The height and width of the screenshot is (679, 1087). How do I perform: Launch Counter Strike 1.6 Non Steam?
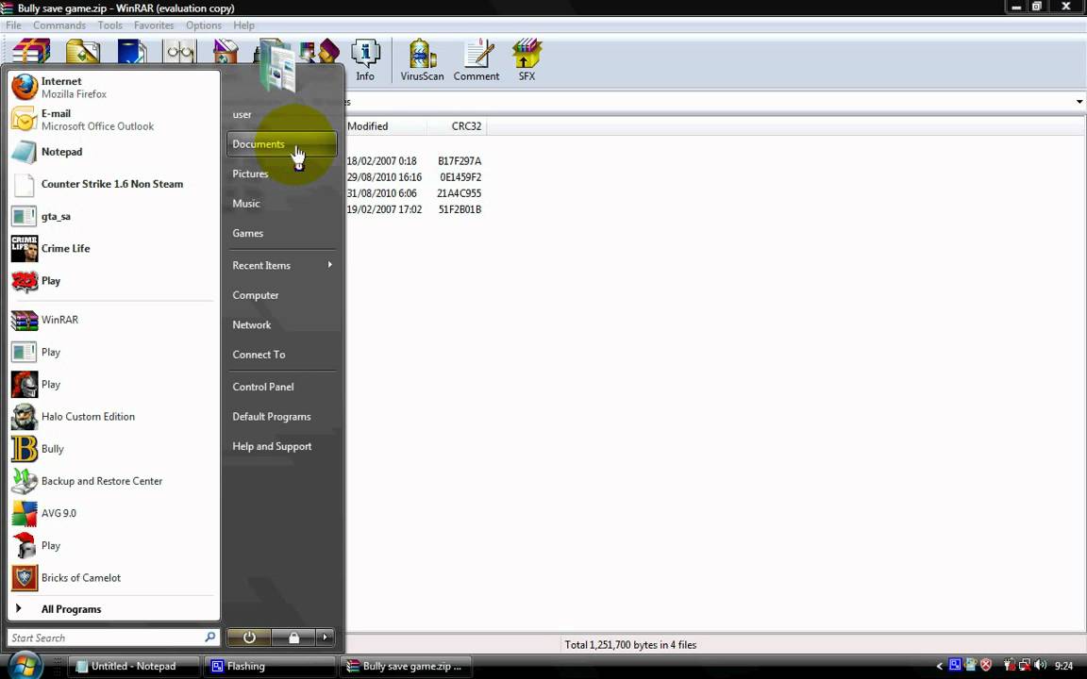click(x=113, y=184)
